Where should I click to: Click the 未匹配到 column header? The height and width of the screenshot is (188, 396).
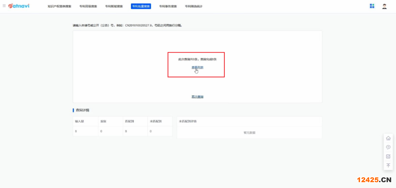[155, 121]
